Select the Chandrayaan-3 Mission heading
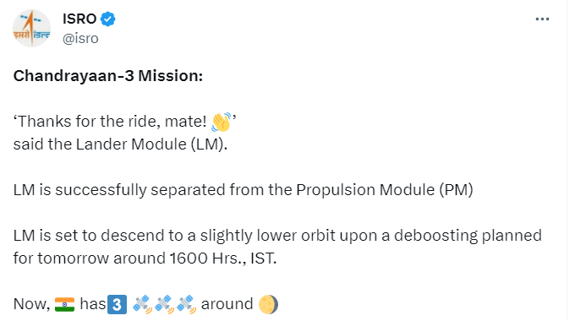575x321 pixels. pyautogui.click(x=108, y=76)
